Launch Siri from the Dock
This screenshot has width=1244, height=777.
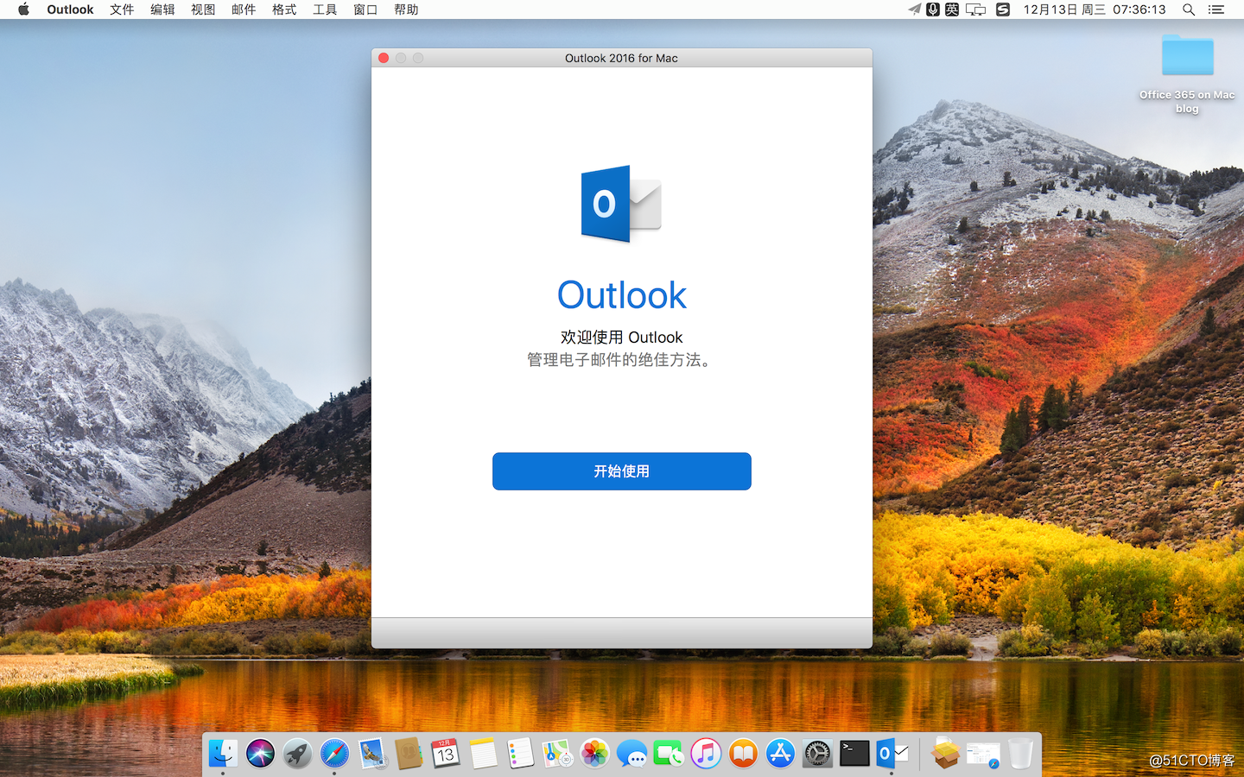point(260,754)
